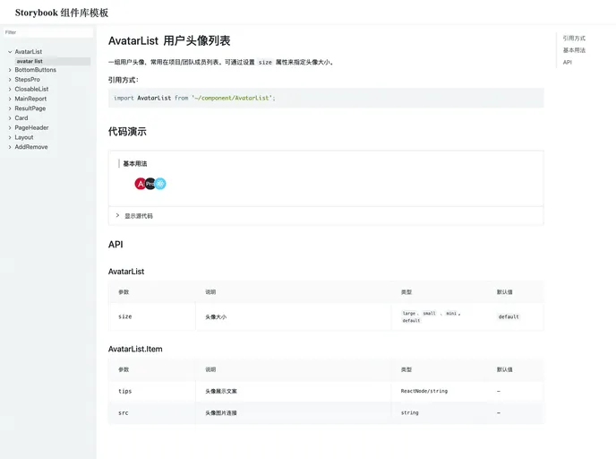Open the ClosableList sidebar entry
616x459 pixels.
[31, 89]
